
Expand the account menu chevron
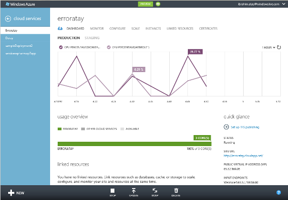pyautogui.click(x=284, y=4)
